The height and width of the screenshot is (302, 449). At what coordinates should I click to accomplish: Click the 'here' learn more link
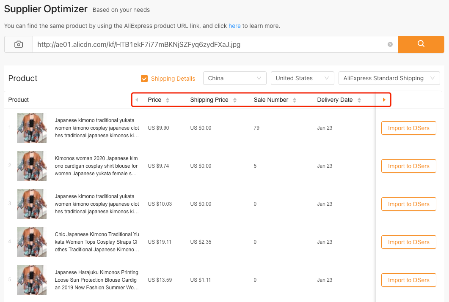coord(234,26)
